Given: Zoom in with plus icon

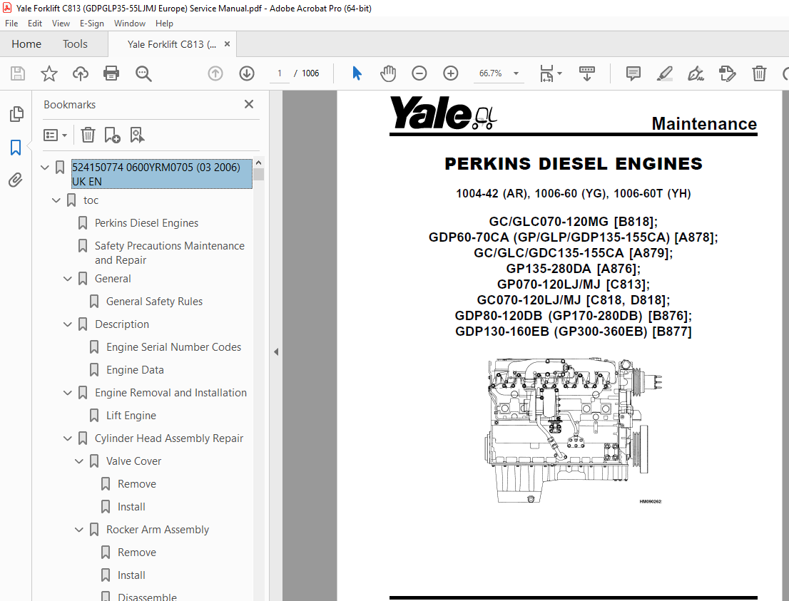Looking at the screenshot, I should [x=450, y=73].
